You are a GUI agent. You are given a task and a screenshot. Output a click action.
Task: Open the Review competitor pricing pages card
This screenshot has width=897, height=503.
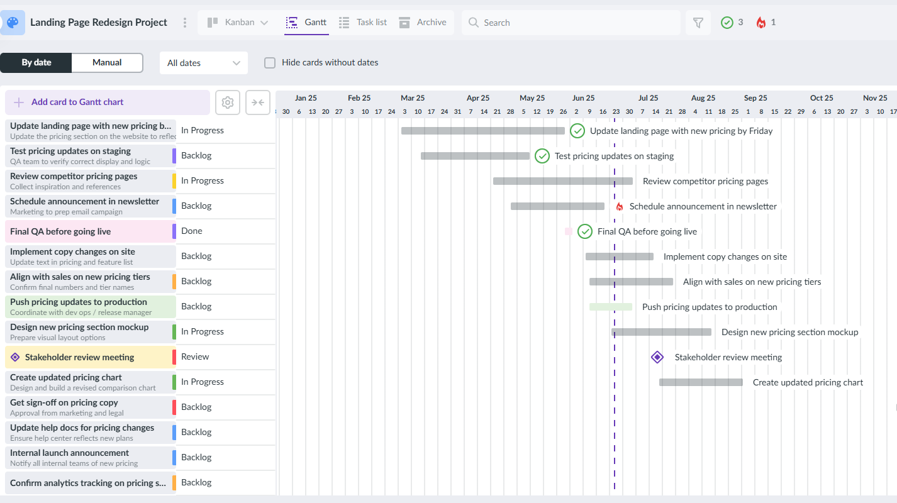pos(91,181)
